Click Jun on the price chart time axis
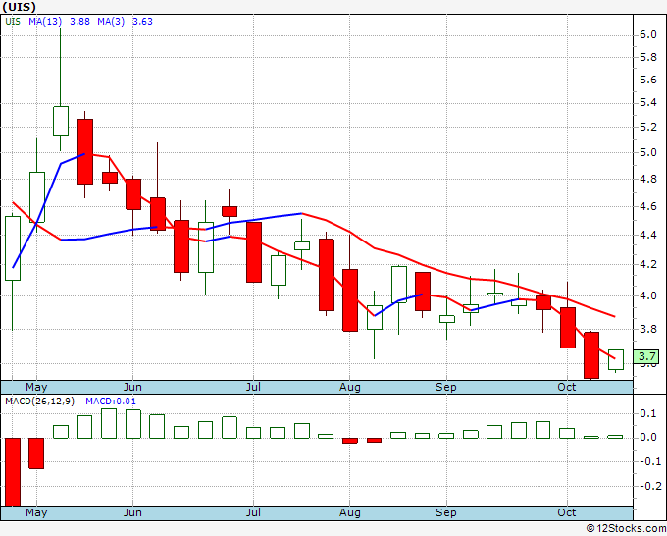Screen dimensions: 667x536 point(132,387)
